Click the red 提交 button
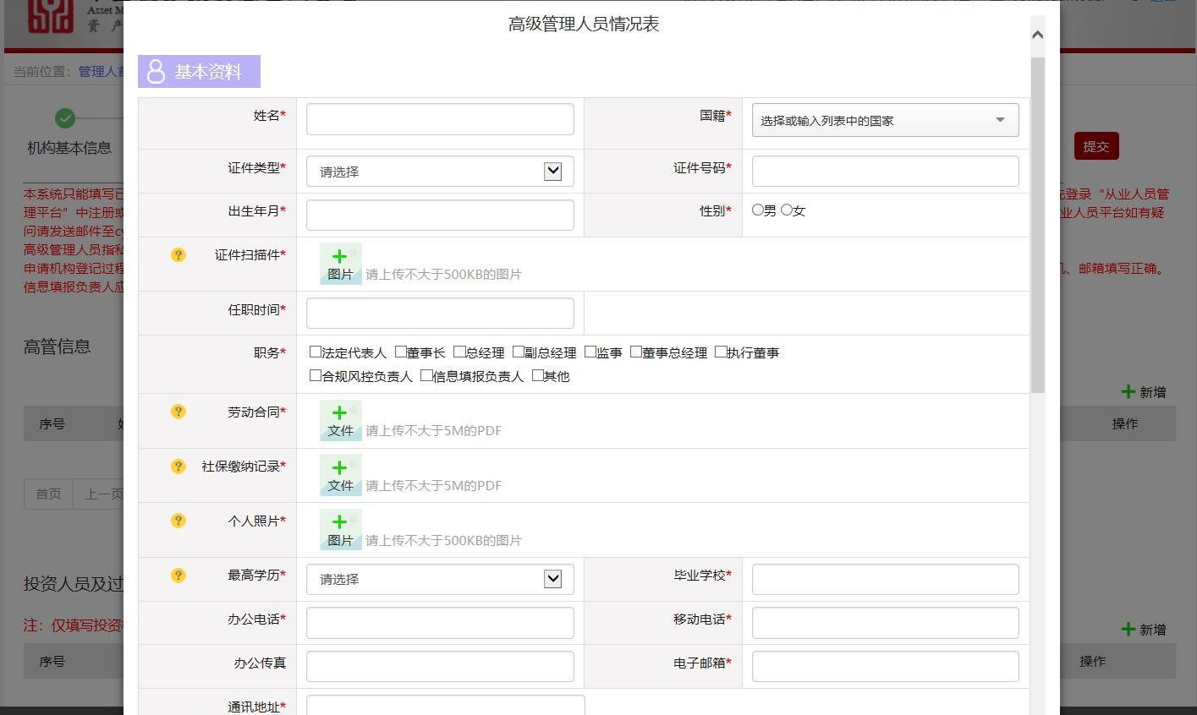Image resolution: width=1197 pixels, height=715 pixels. click(1096, 146)
